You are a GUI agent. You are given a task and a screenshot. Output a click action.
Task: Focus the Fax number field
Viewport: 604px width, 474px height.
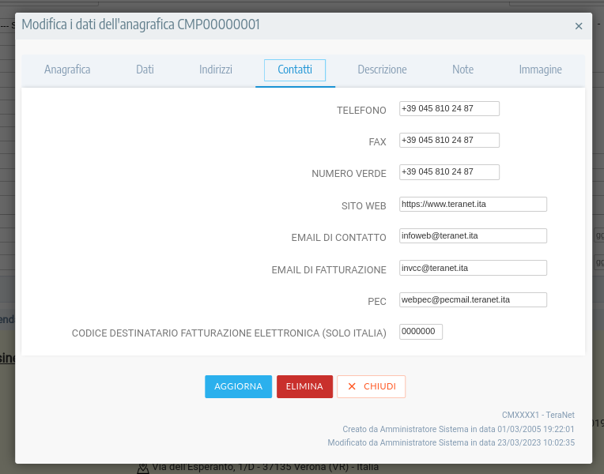point(449,140)
